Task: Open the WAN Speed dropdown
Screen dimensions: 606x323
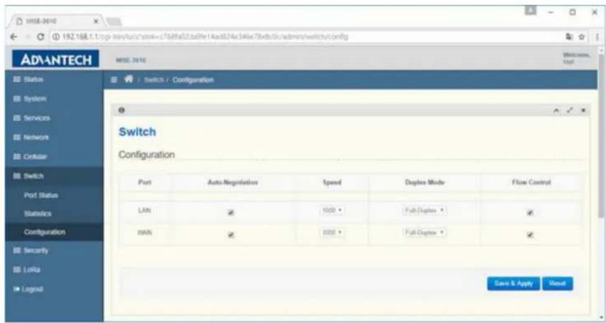Action: coord(332,232)
